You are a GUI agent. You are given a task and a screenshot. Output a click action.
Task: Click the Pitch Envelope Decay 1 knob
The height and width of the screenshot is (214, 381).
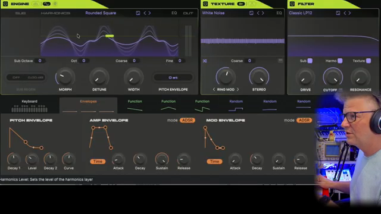coord(14,159)
